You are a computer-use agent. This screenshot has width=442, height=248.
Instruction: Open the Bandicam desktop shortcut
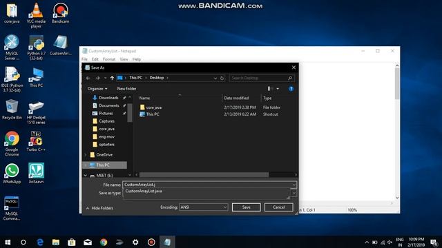(60, 12)
